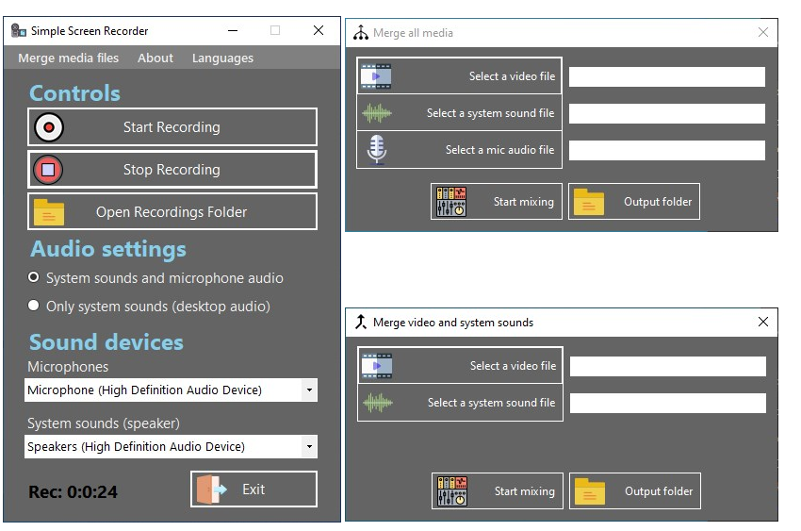This screenshot has height=531, width=801.
Task: Click video file path field in Merge all media
Action: point(667,76)
